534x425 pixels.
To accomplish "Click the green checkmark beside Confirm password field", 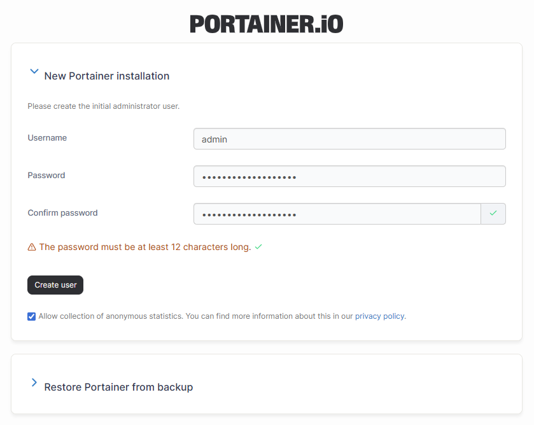I will point(493,214).
